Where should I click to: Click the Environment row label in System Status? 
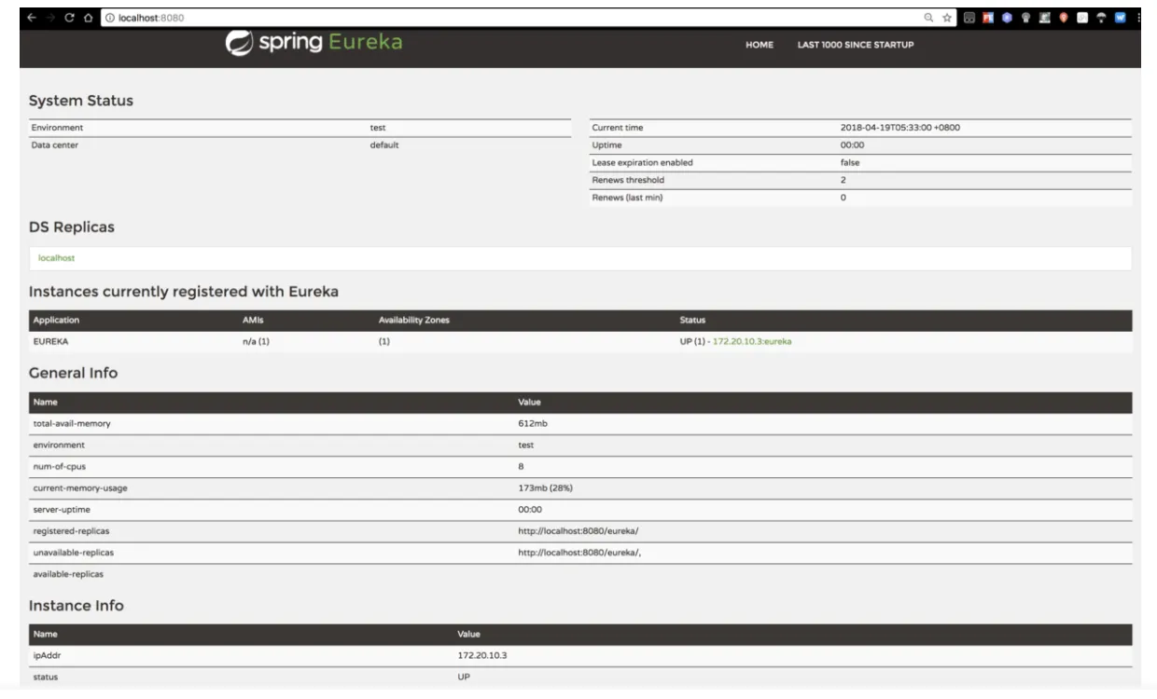pyautogui.click(x=57, y=128)
